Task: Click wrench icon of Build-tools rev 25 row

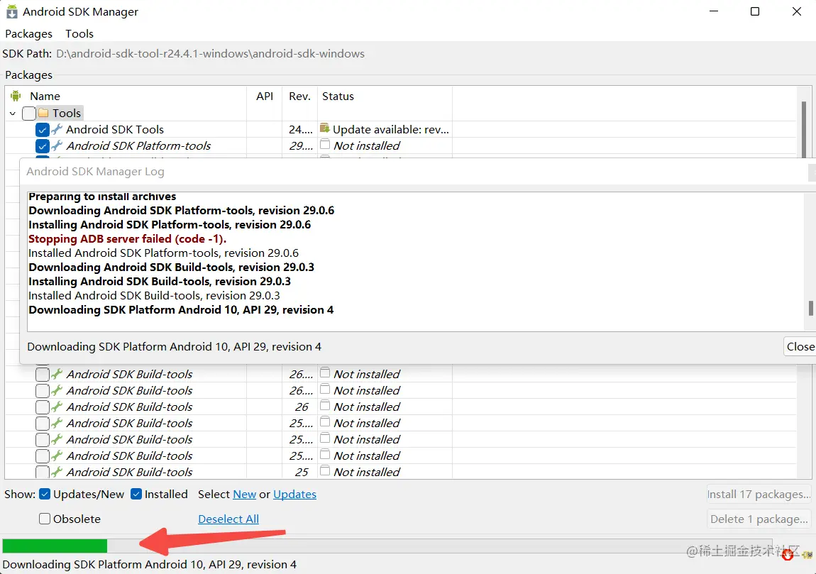Action: pyautogui.click(x=57, y=472)
